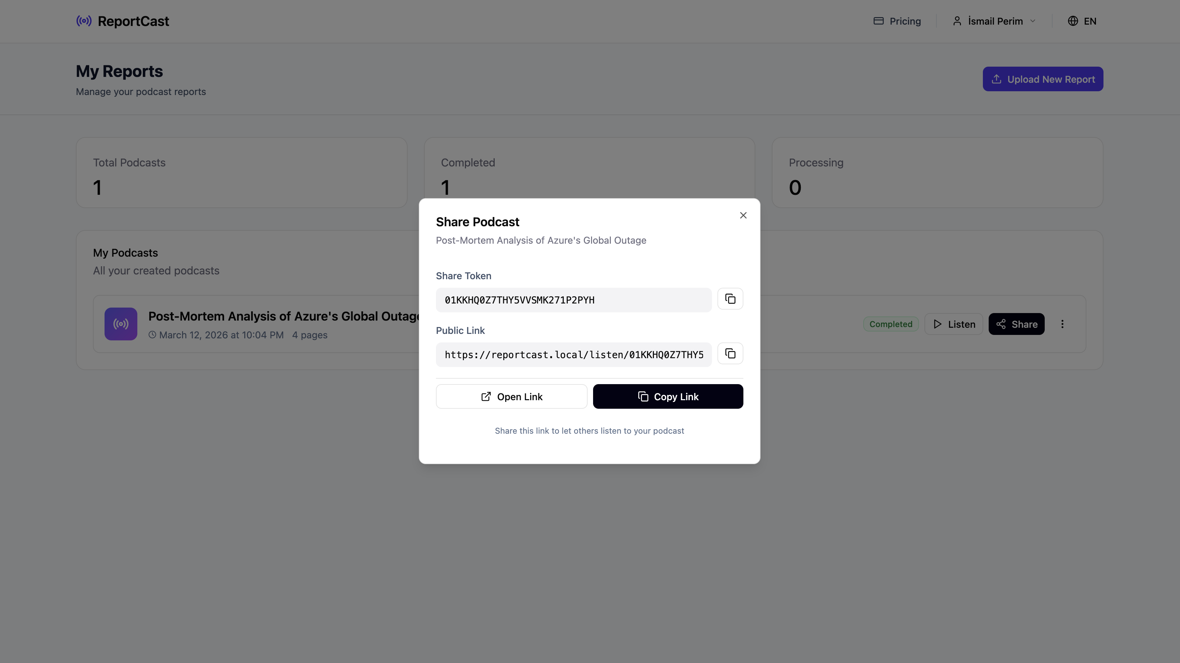Screen dimensions: 1180x663
Task: Click the purple podcast thumbnail icon
Action: coord(121,324)
